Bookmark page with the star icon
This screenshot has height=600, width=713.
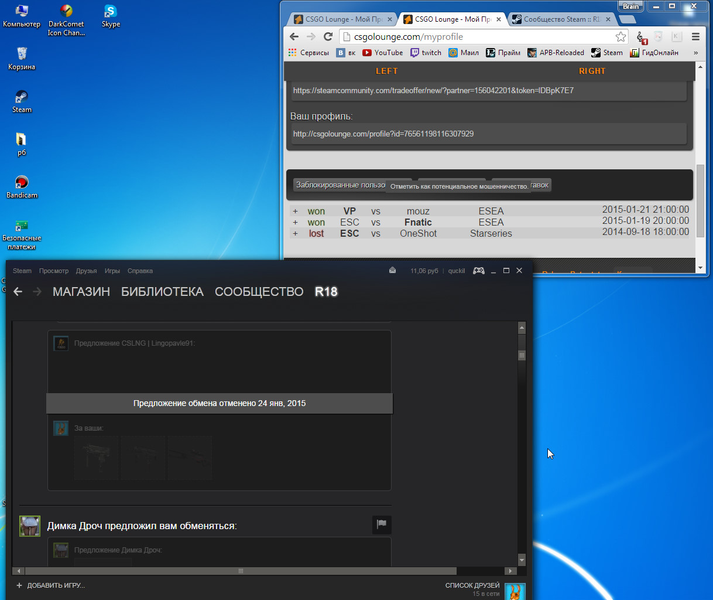click(621, 37)
